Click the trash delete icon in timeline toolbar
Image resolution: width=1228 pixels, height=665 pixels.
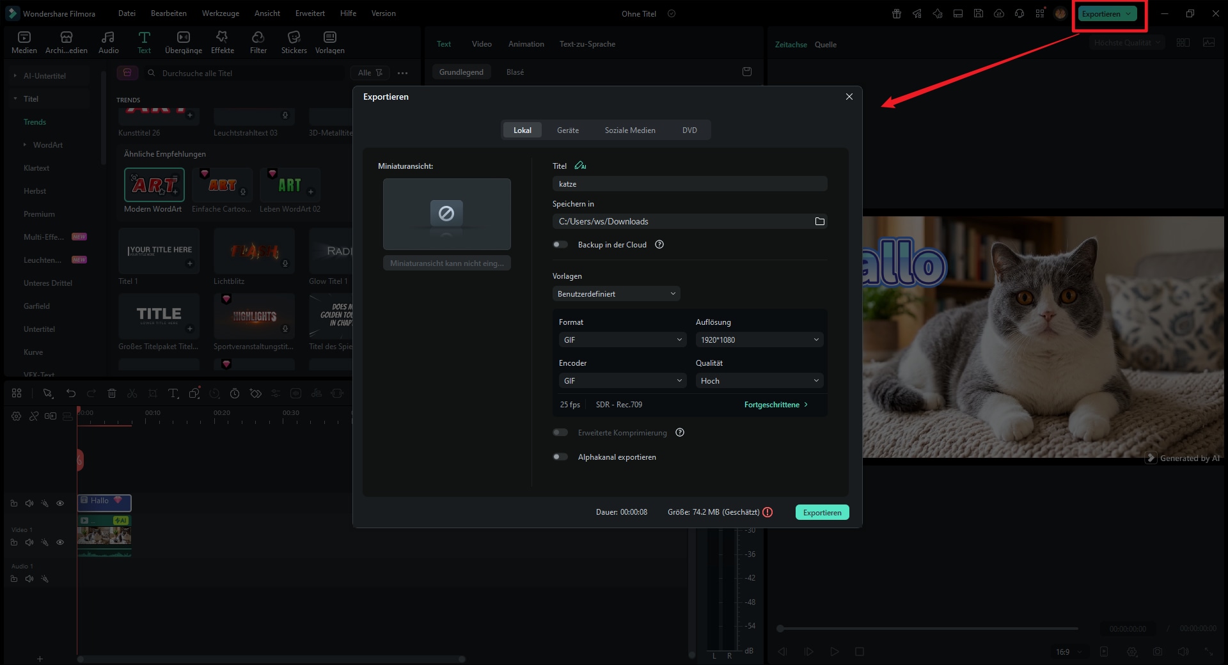pos(112,393)
